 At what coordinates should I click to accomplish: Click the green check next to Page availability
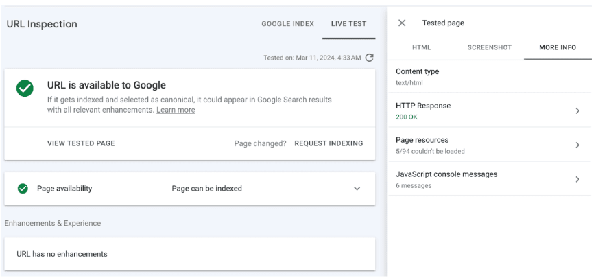(x=23, y=189)
